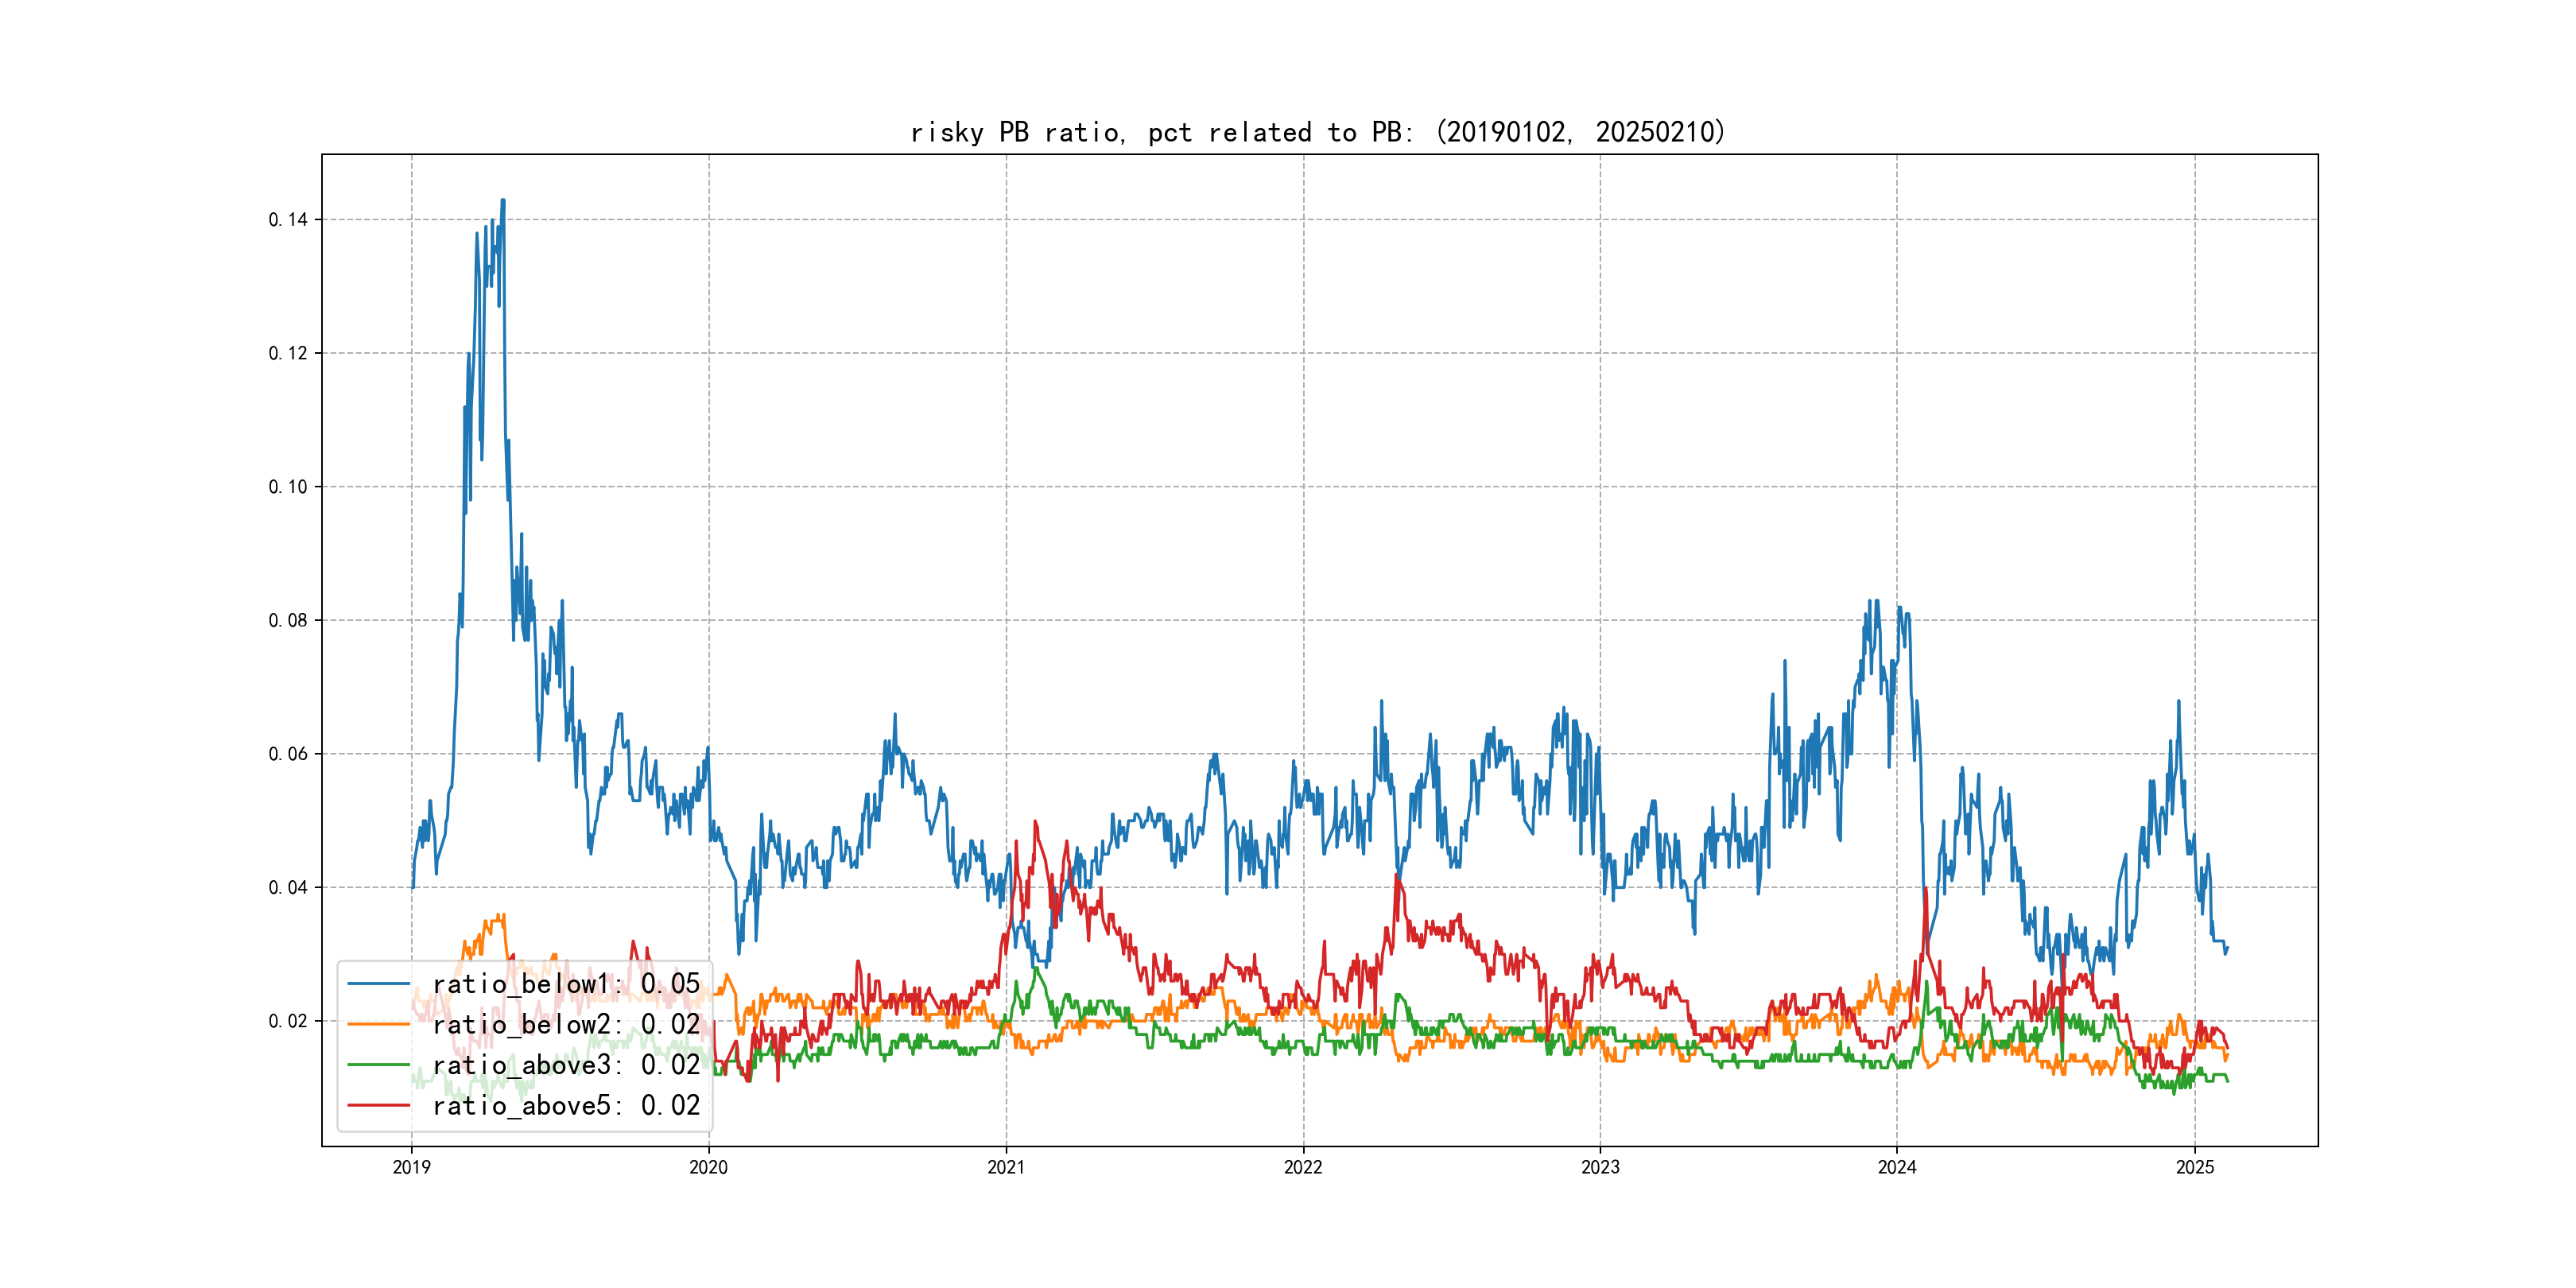2576x1288 pixels.
Task: Click the 0.14 y-axis tick label
Action: click(x=288, y=220)
